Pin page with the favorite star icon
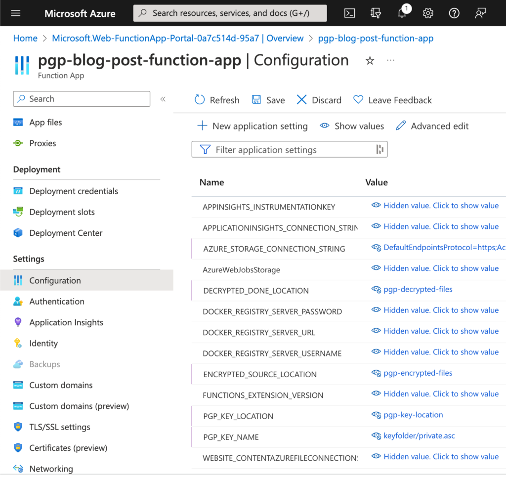 370,60
